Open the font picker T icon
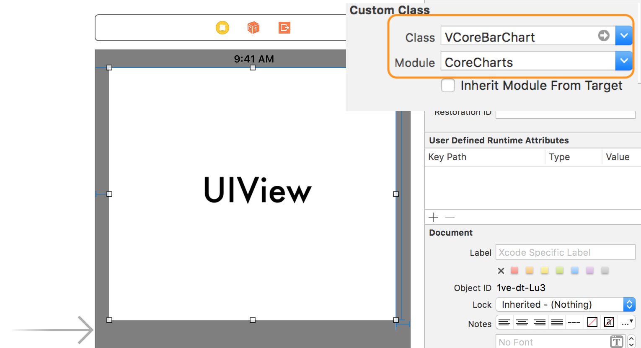Viewport: 641px width, 348px height. 616,342
